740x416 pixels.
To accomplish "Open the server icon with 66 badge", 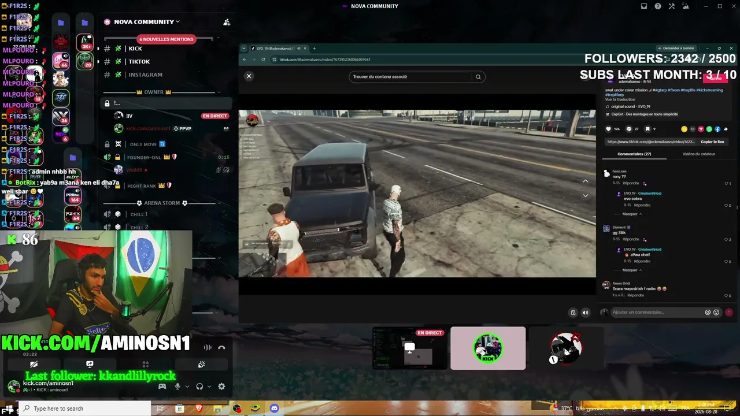I will click(x=61, y=61).
